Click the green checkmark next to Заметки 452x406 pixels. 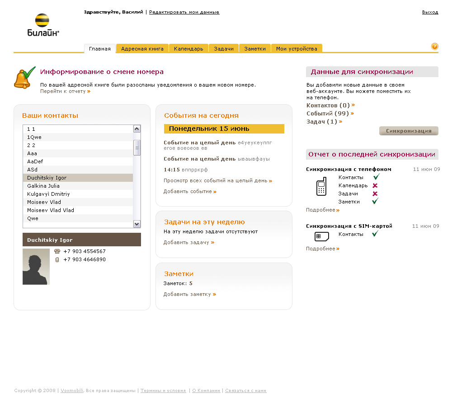[x=375, y=201]
